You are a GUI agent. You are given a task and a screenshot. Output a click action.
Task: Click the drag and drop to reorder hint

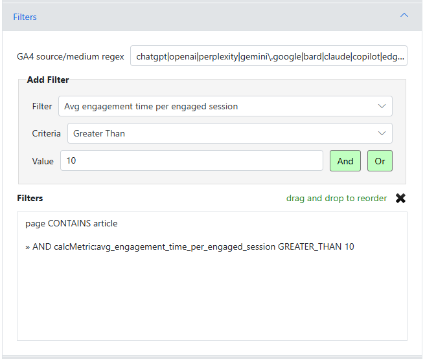[336, 199]
